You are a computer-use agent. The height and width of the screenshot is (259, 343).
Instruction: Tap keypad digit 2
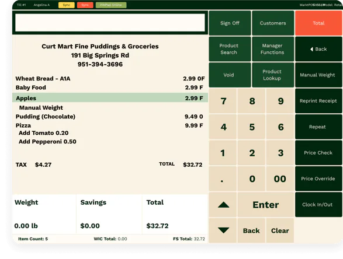click(x=252, y=153)
